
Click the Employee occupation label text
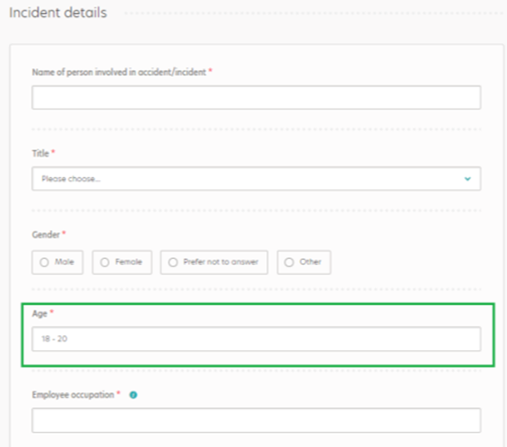pyautogui.click(x=73, y=395)
